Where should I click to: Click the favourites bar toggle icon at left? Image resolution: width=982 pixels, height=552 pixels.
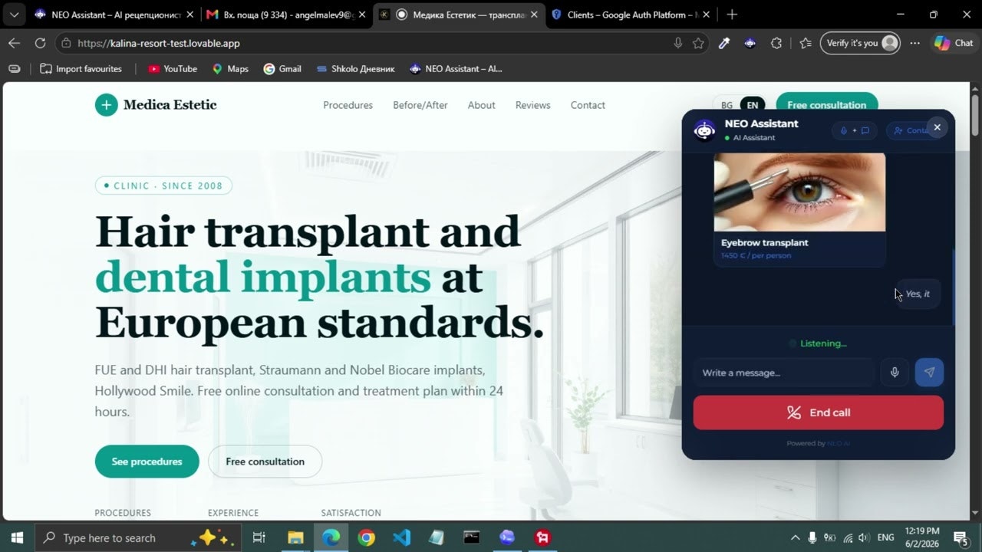coord(15,69)
